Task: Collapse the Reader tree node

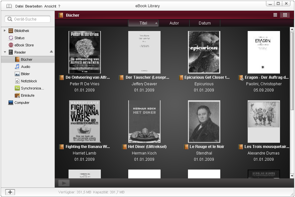Action: (5, 52)
